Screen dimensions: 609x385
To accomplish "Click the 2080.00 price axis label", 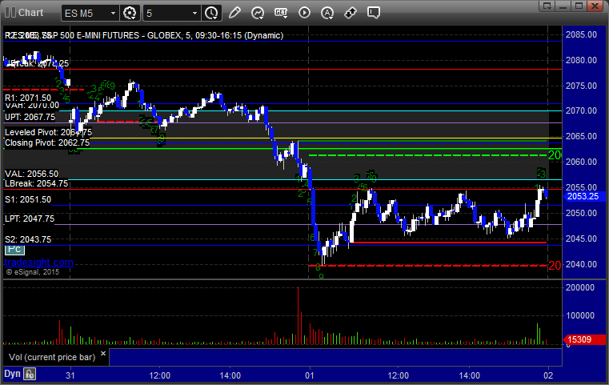I will 581,60.
